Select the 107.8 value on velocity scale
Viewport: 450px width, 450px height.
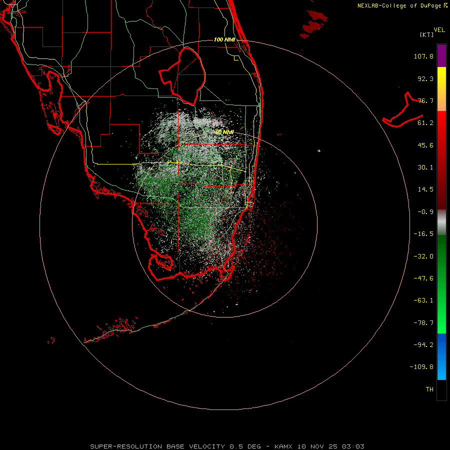click(423, 56)
